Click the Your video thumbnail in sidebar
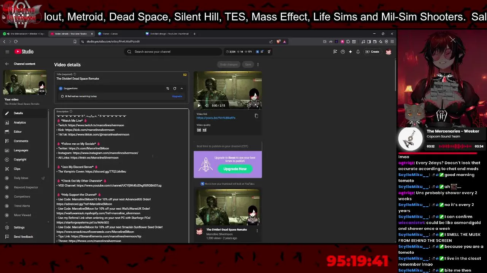487x273 pixels. point(24,83)
